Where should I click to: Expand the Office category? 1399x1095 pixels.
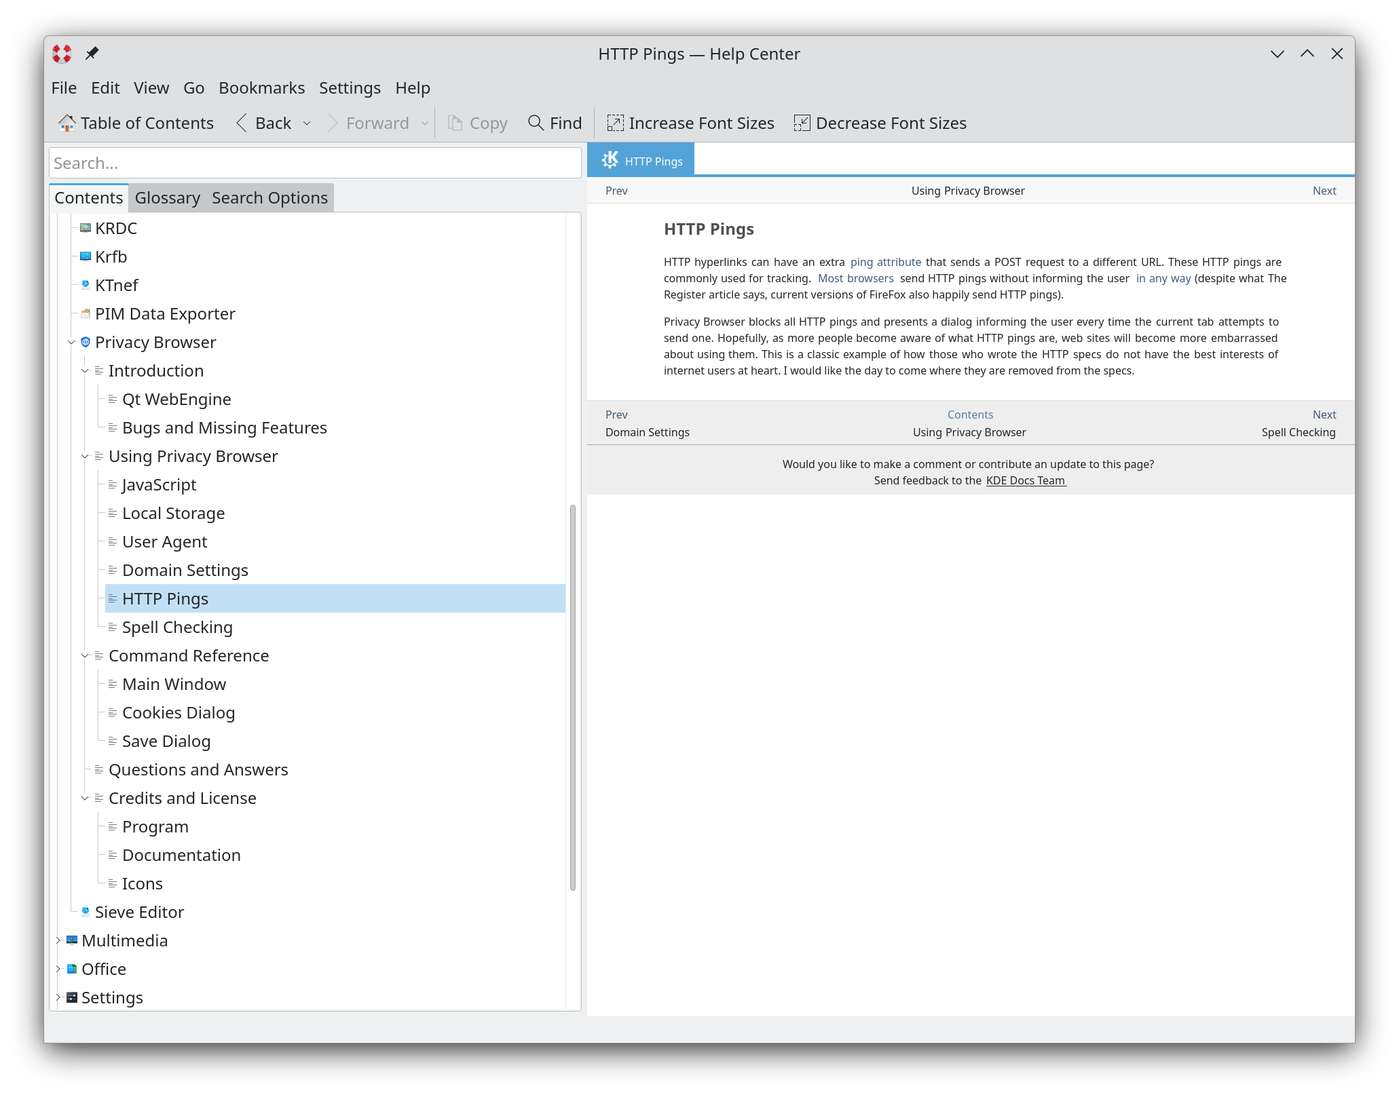[x=58, y=969]
